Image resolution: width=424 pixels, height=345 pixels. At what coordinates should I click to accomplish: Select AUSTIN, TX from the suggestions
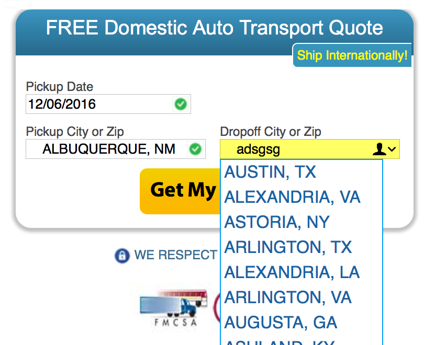tap(270, 172)
